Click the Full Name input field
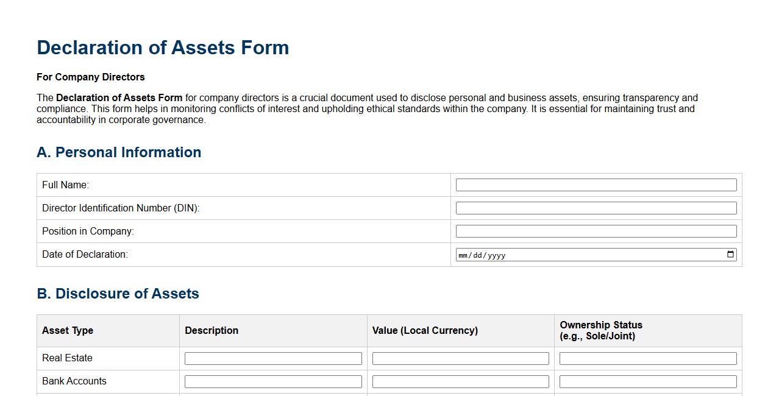Viewport: 779px width, 396px height. pyautogui.click(x=596, y=185)
